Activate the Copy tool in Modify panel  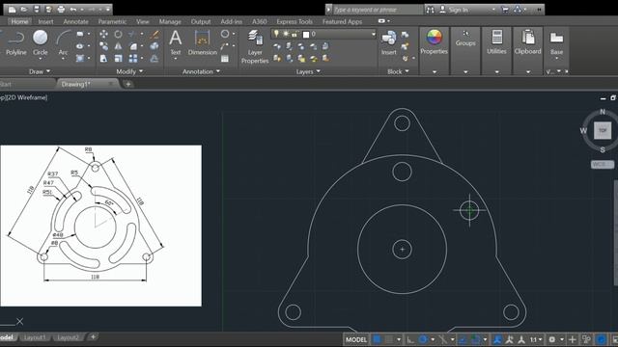point(103,46)
